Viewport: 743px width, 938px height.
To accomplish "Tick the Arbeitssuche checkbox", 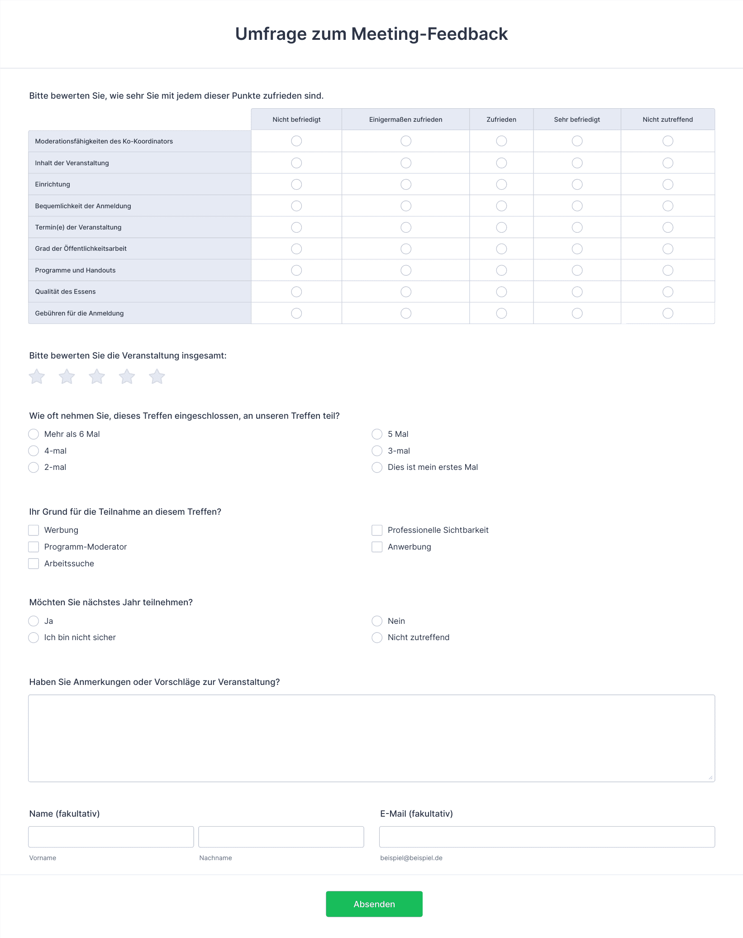I will tap(33, 564).
